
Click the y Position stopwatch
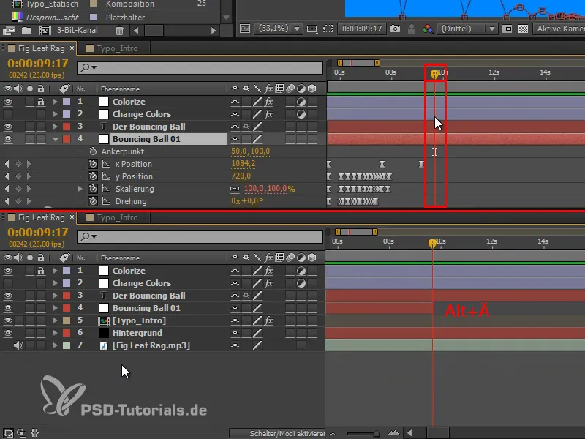point(93,176)
